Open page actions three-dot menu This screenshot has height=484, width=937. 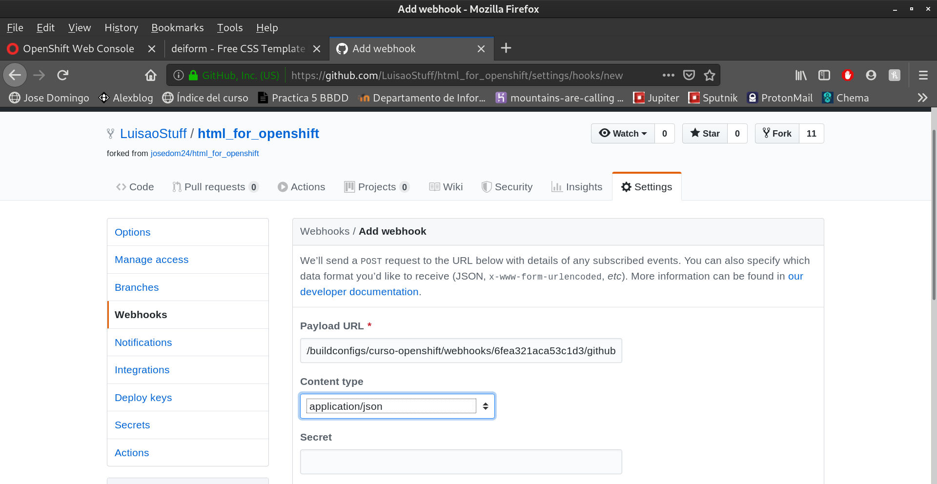[668, 75]
